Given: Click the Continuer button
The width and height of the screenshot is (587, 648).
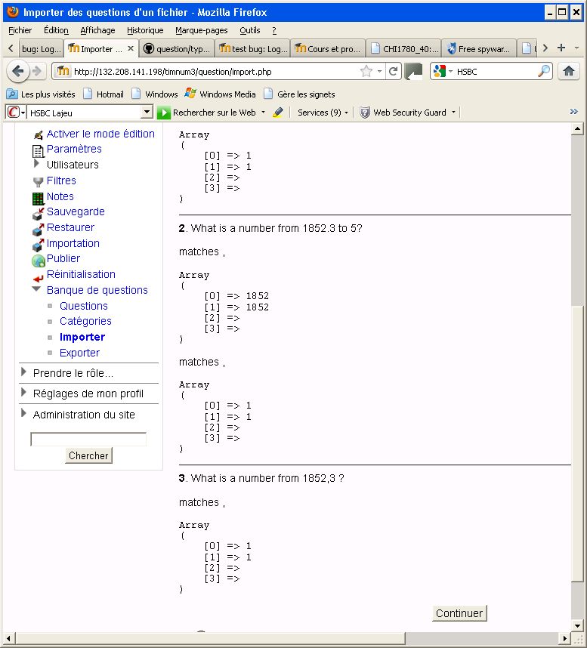Looking at the screenshot, I should [459, 613].
